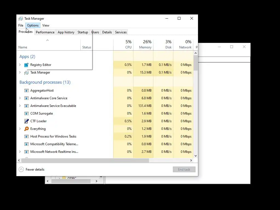
Task: Expand the Antimalware Core Service group
Action: tap(20, 98)
